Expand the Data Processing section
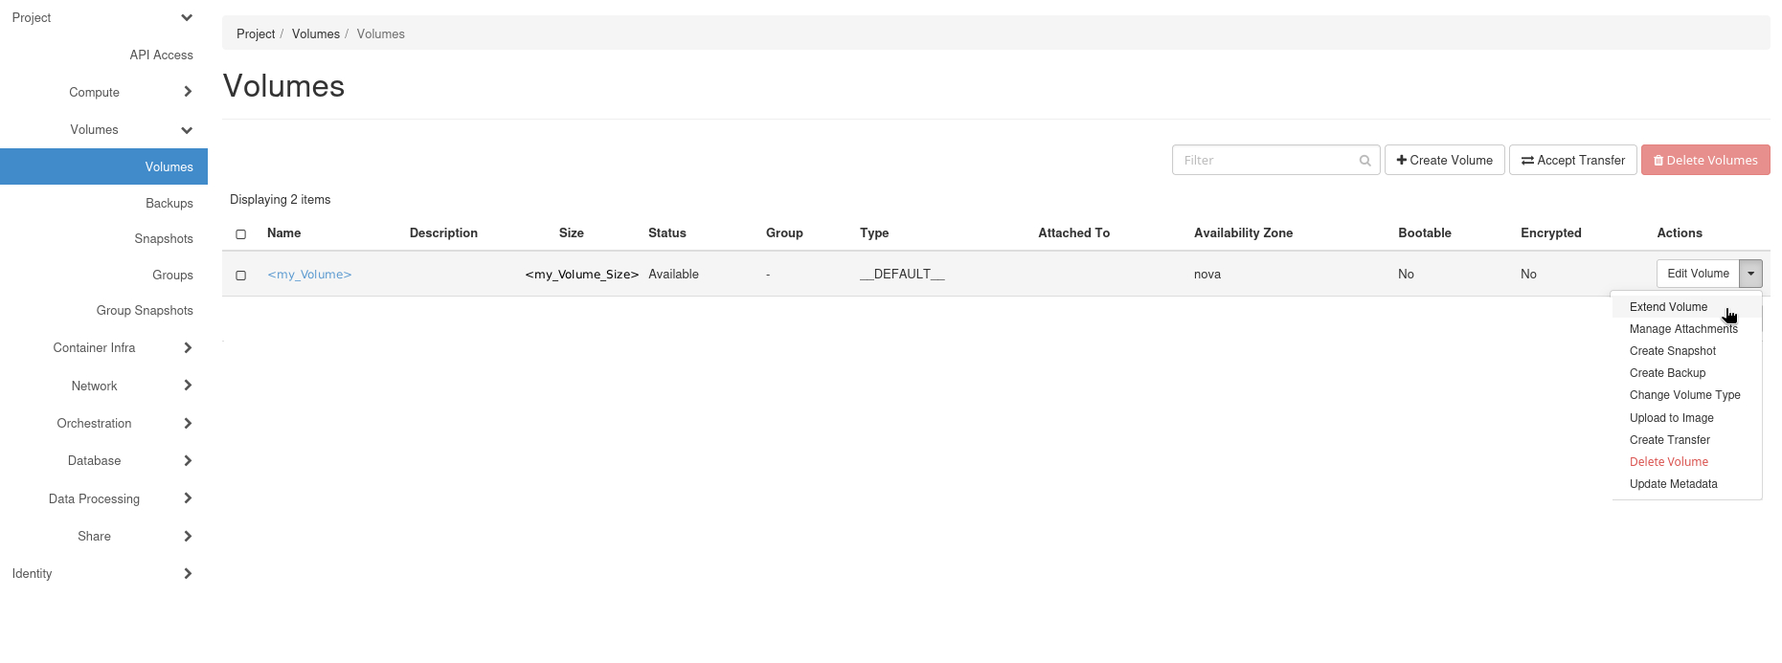The height and width of the screenshot is (663, 1782). pos(188,498)
